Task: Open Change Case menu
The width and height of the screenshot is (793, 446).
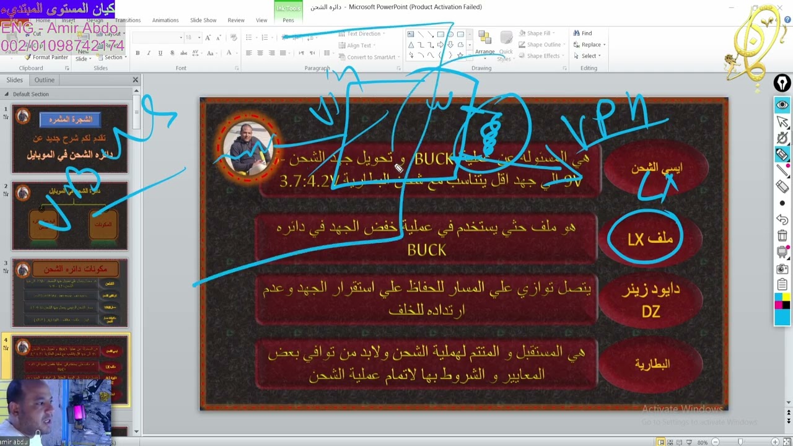Action: (211, 53)
